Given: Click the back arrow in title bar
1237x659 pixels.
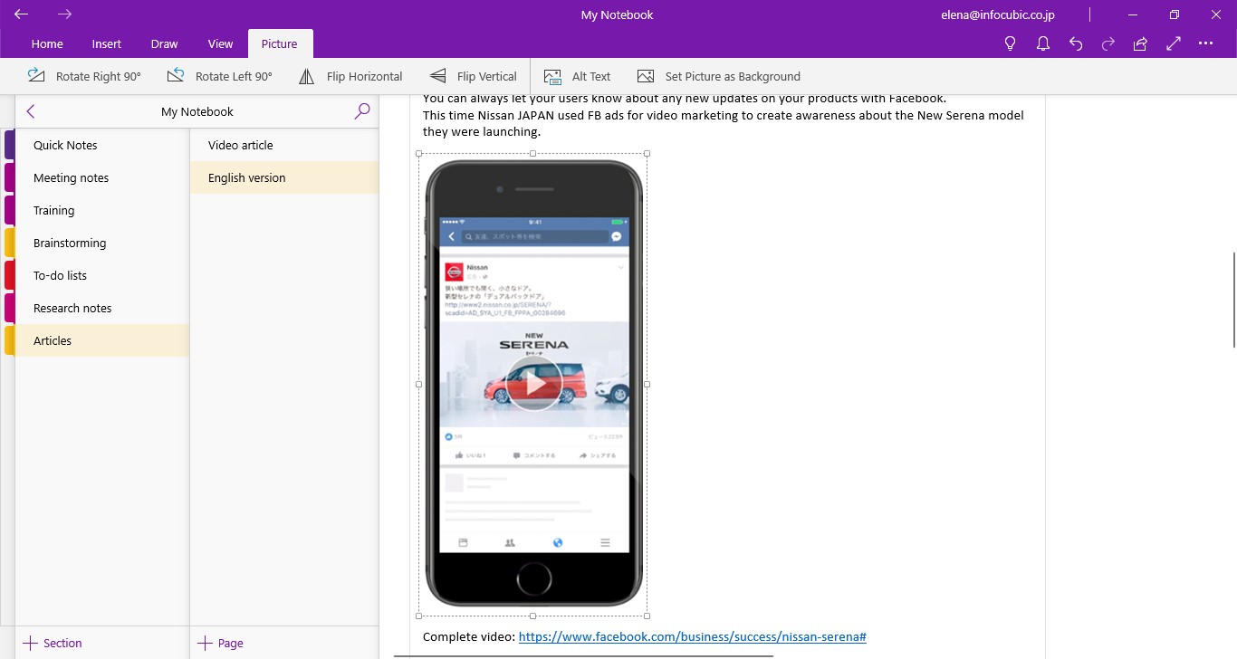Looking at the screenshot, I should [21, 14].
